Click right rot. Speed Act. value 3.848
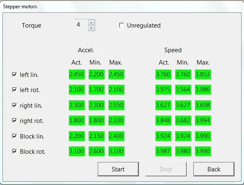244x185 pixels. click(163, 120)
